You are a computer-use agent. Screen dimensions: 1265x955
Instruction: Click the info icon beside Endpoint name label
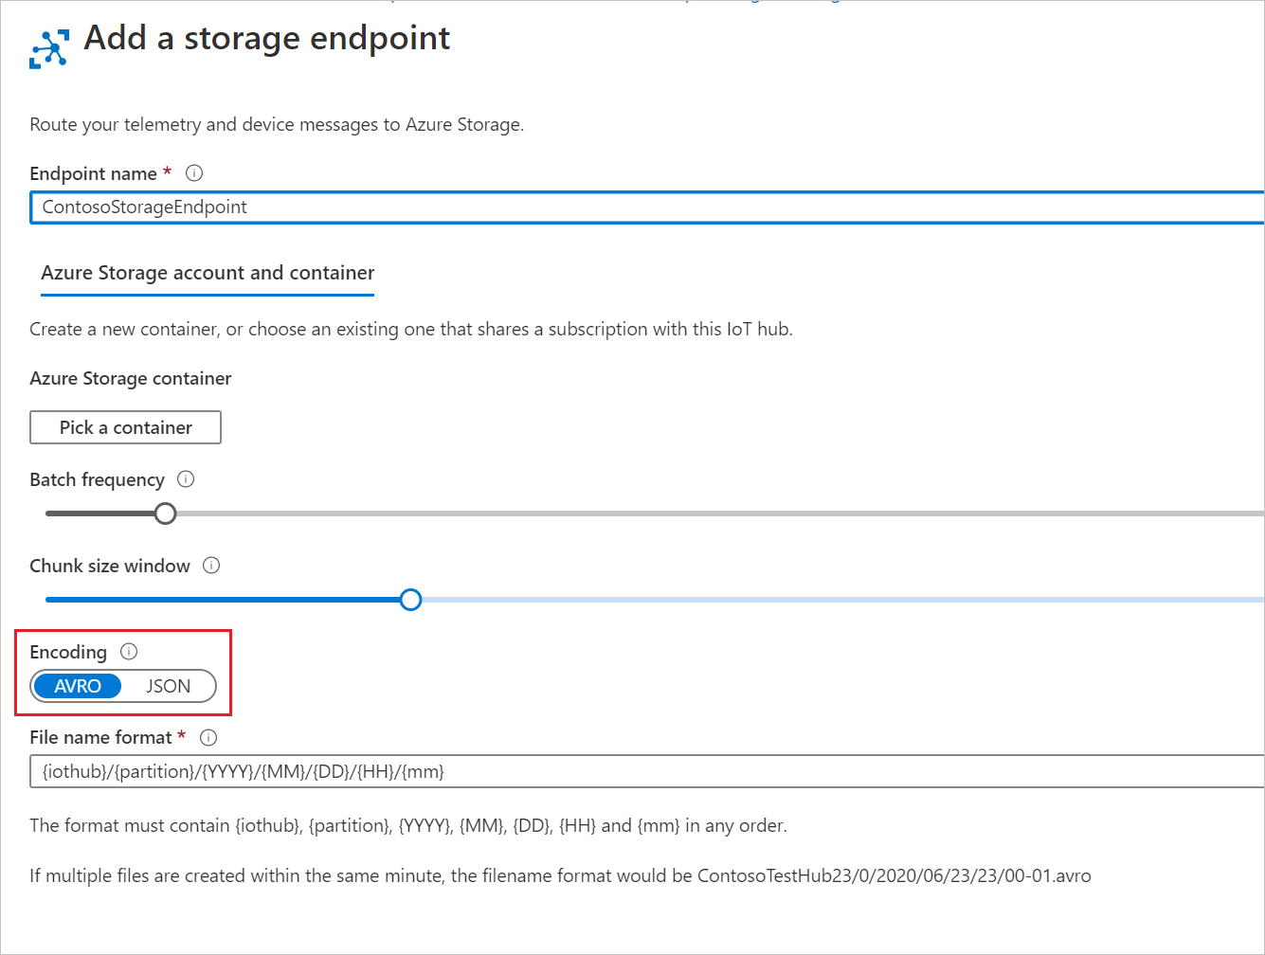click(x=194, y=172)
